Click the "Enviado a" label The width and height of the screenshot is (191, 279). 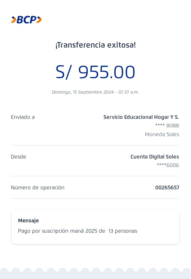[23, 117]
